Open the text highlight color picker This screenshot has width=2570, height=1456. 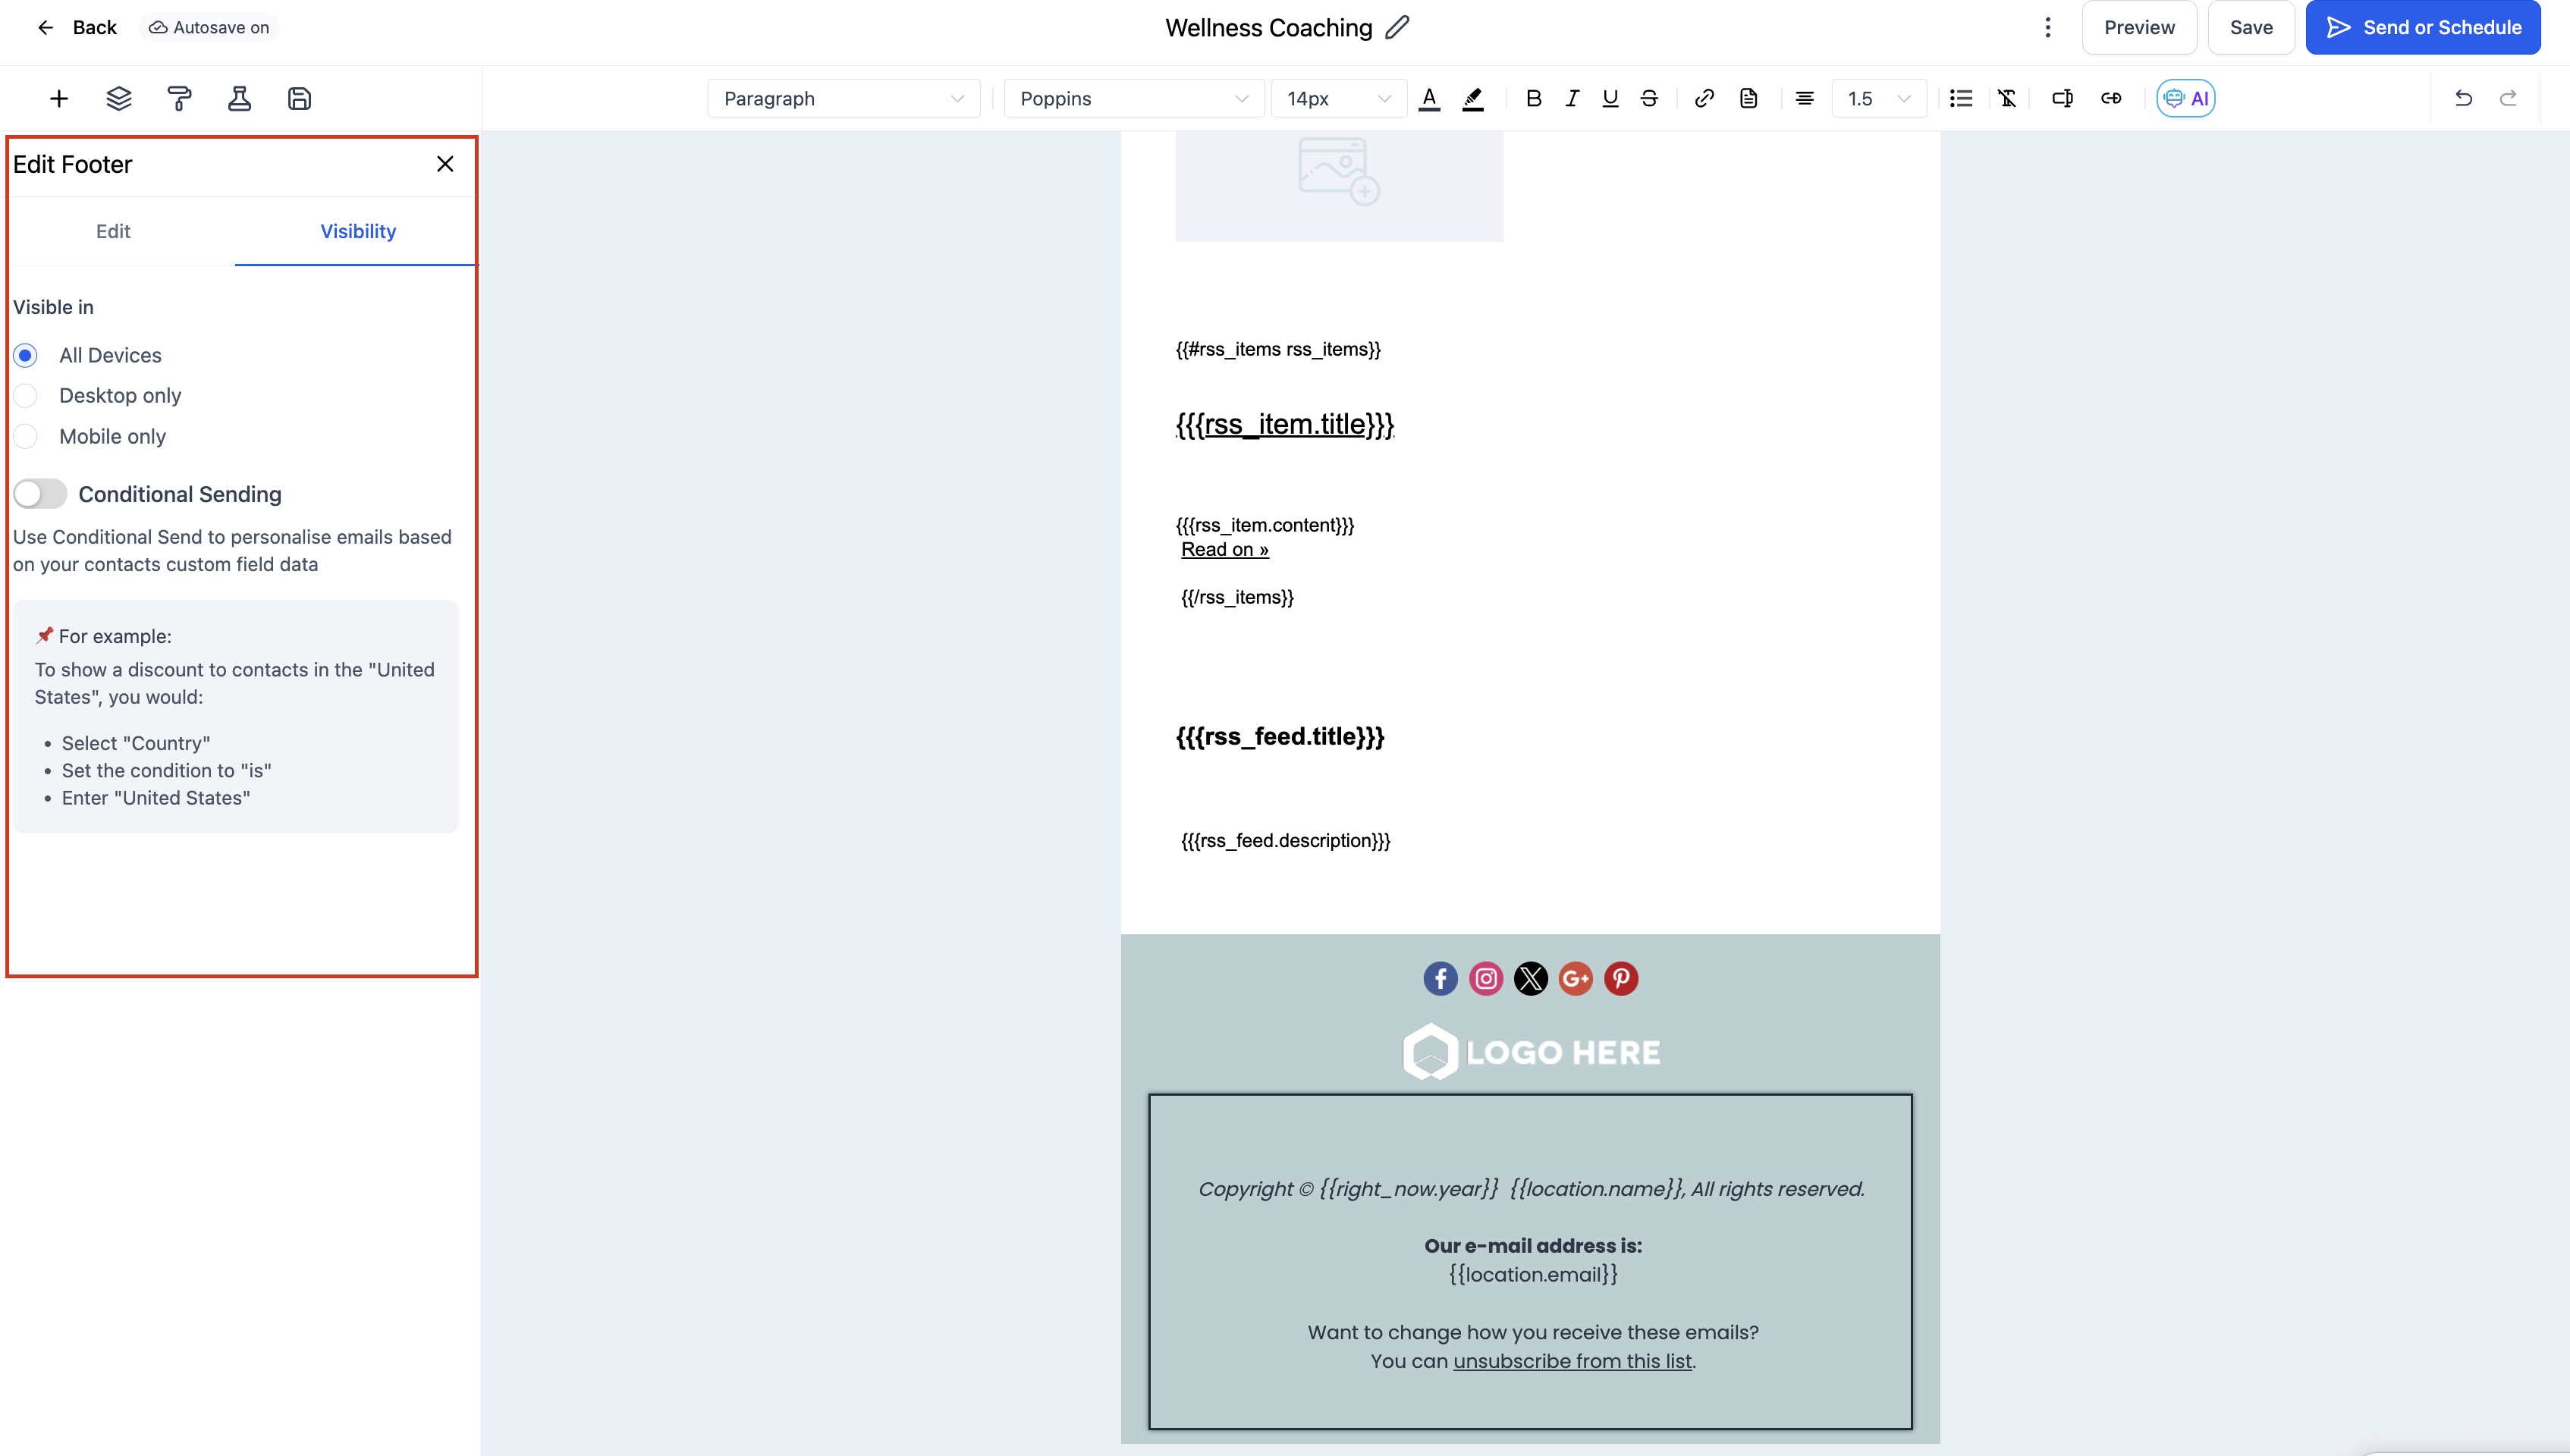(x=1472, y=98)
